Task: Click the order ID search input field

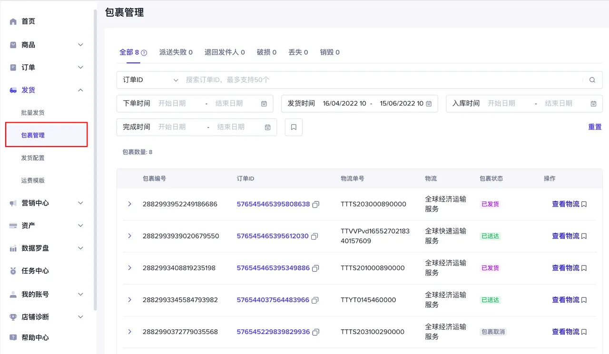Action: [333, 79]
